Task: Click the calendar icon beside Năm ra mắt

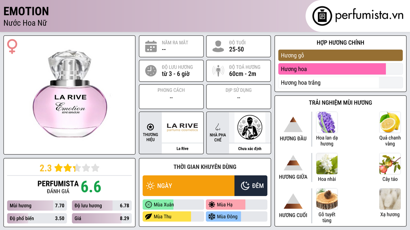Action: (x=151, y=46)
